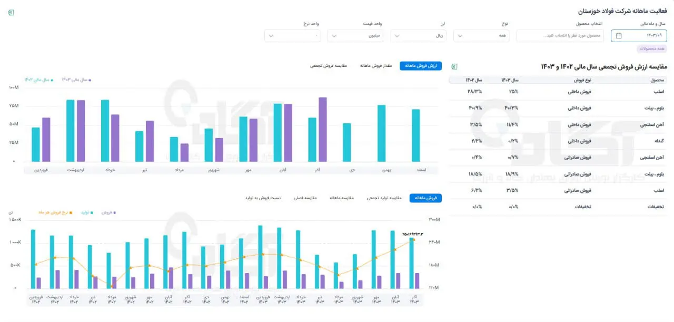Click the نوع فروش column header
Viewport: 674px width, 322px height.
pyautogui.click(x=582, y=80)
